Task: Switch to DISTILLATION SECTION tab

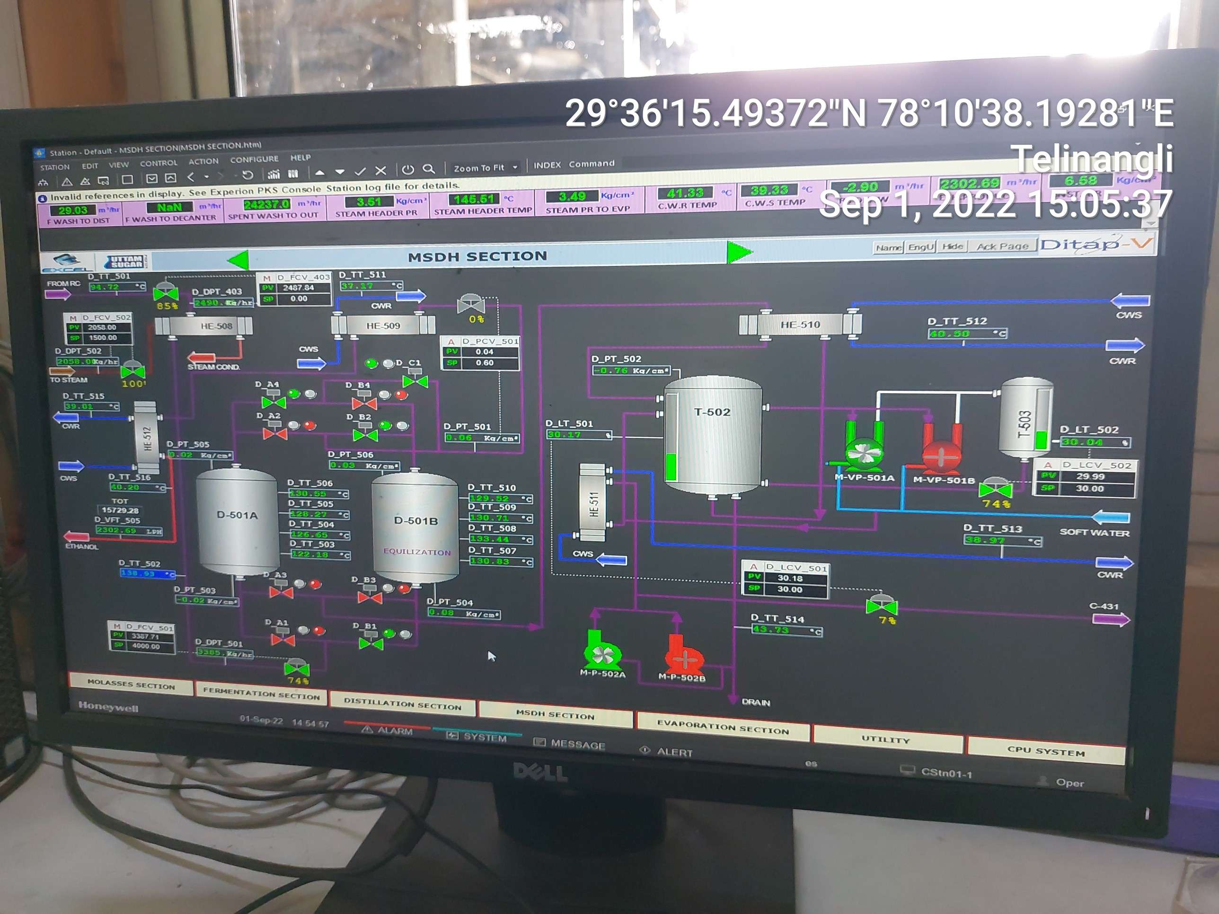Action: tap(402, 703)
